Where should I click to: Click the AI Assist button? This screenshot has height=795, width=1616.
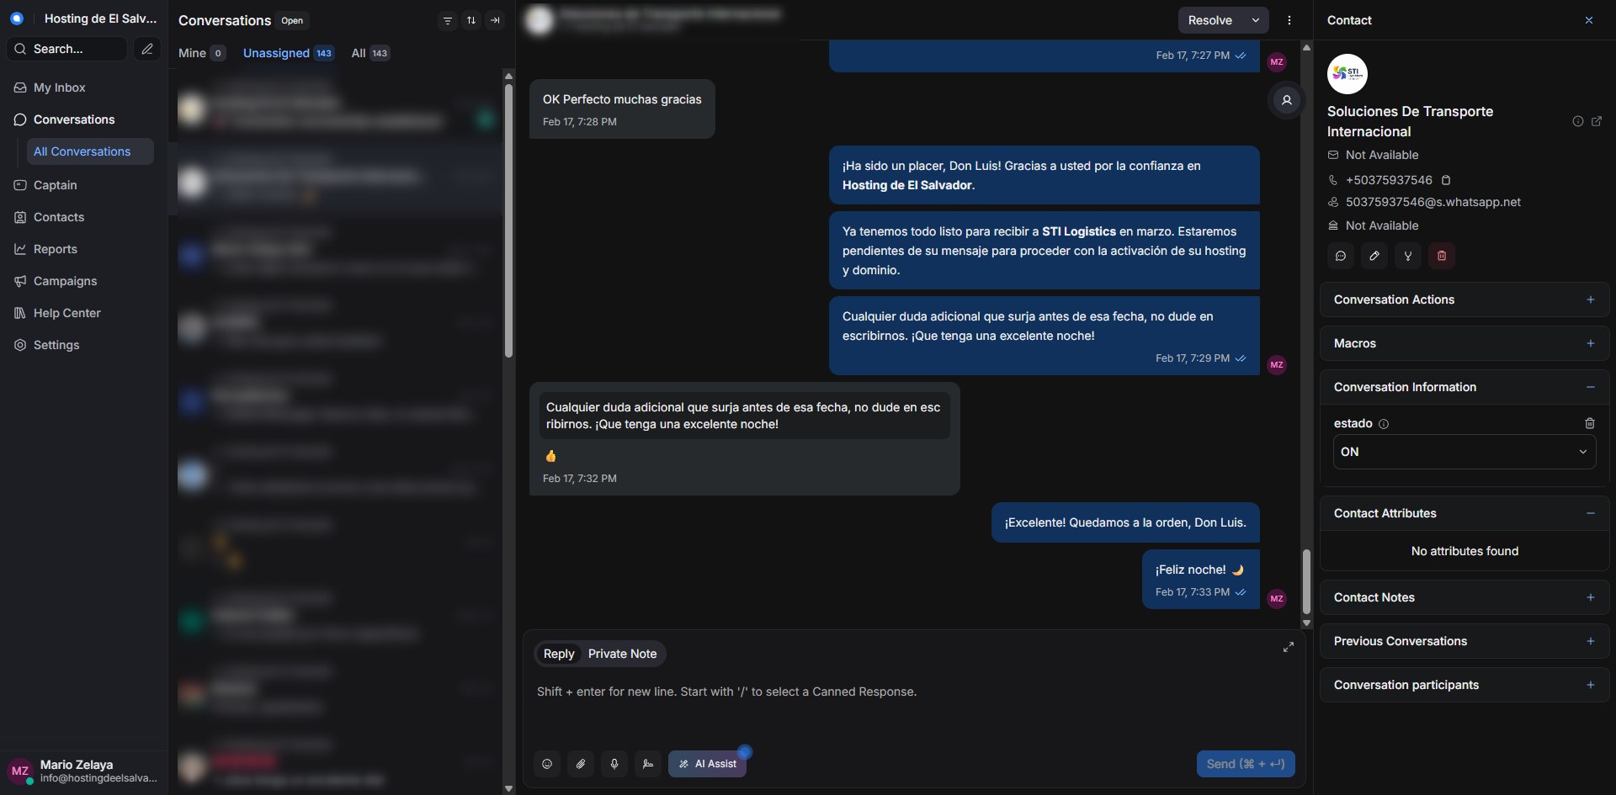pos(708,764)
